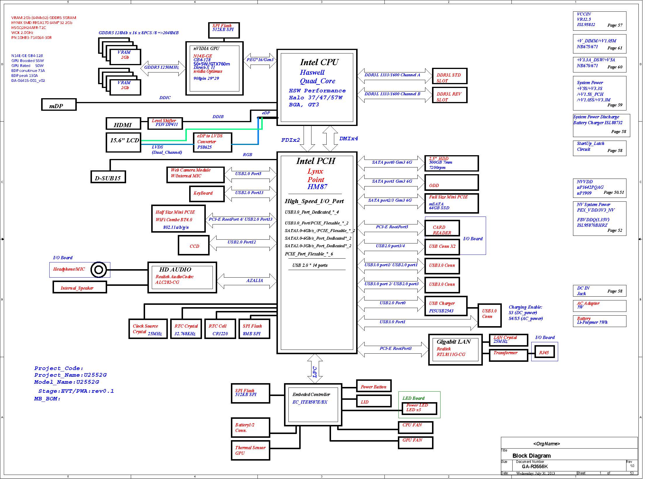Screen dimensions: 646x479
Task: Click the Embeded Controller block
Action: coord(313,404)
